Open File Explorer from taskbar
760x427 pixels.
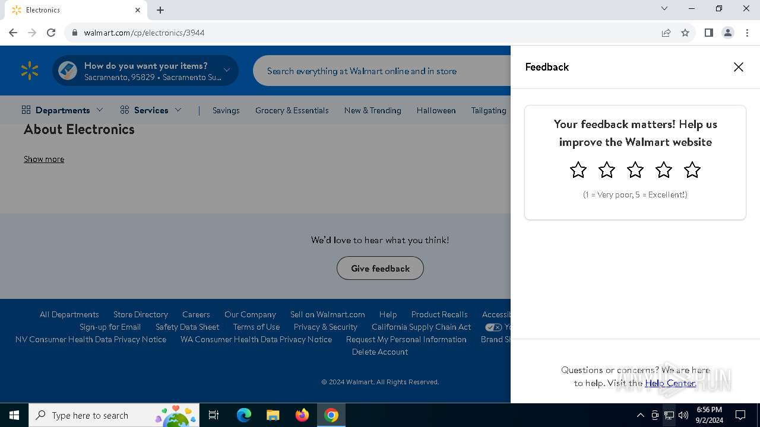[273, 415]
